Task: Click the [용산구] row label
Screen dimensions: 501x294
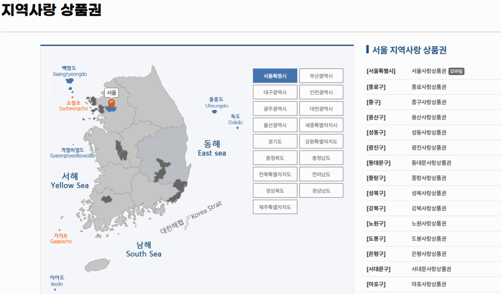Action: [x=376, y=117]
